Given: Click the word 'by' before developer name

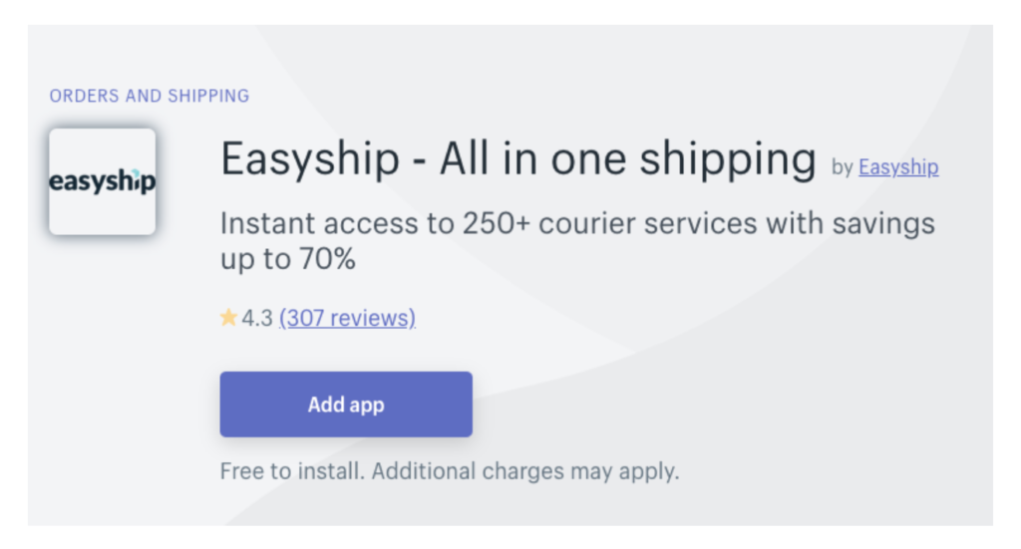Looking at the screenshot, I should coord(843,167).
